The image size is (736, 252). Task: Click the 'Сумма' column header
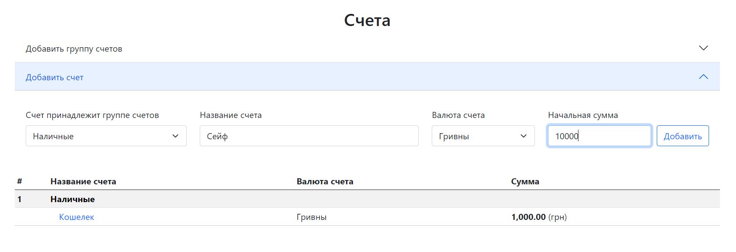(525, 181)
